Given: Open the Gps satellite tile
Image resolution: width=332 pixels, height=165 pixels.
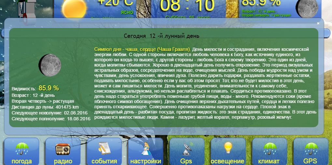Looking at the screenshot, I should click(187, 151).
